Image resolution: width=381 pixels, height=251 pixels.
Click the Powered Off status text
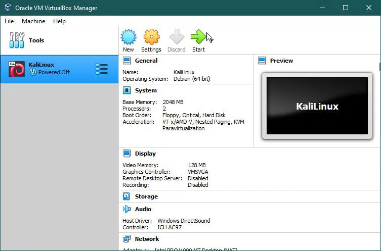[x=54, y=72]
